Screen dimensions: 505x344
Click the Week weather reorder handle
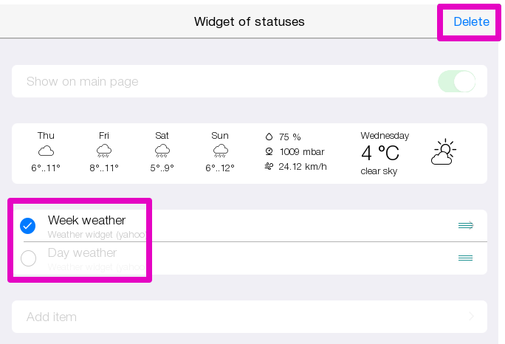point(465,225)
